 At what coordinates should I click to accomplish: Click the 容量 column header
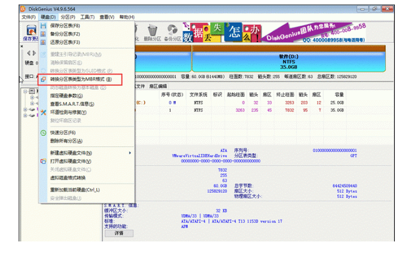tap(339, 94)
